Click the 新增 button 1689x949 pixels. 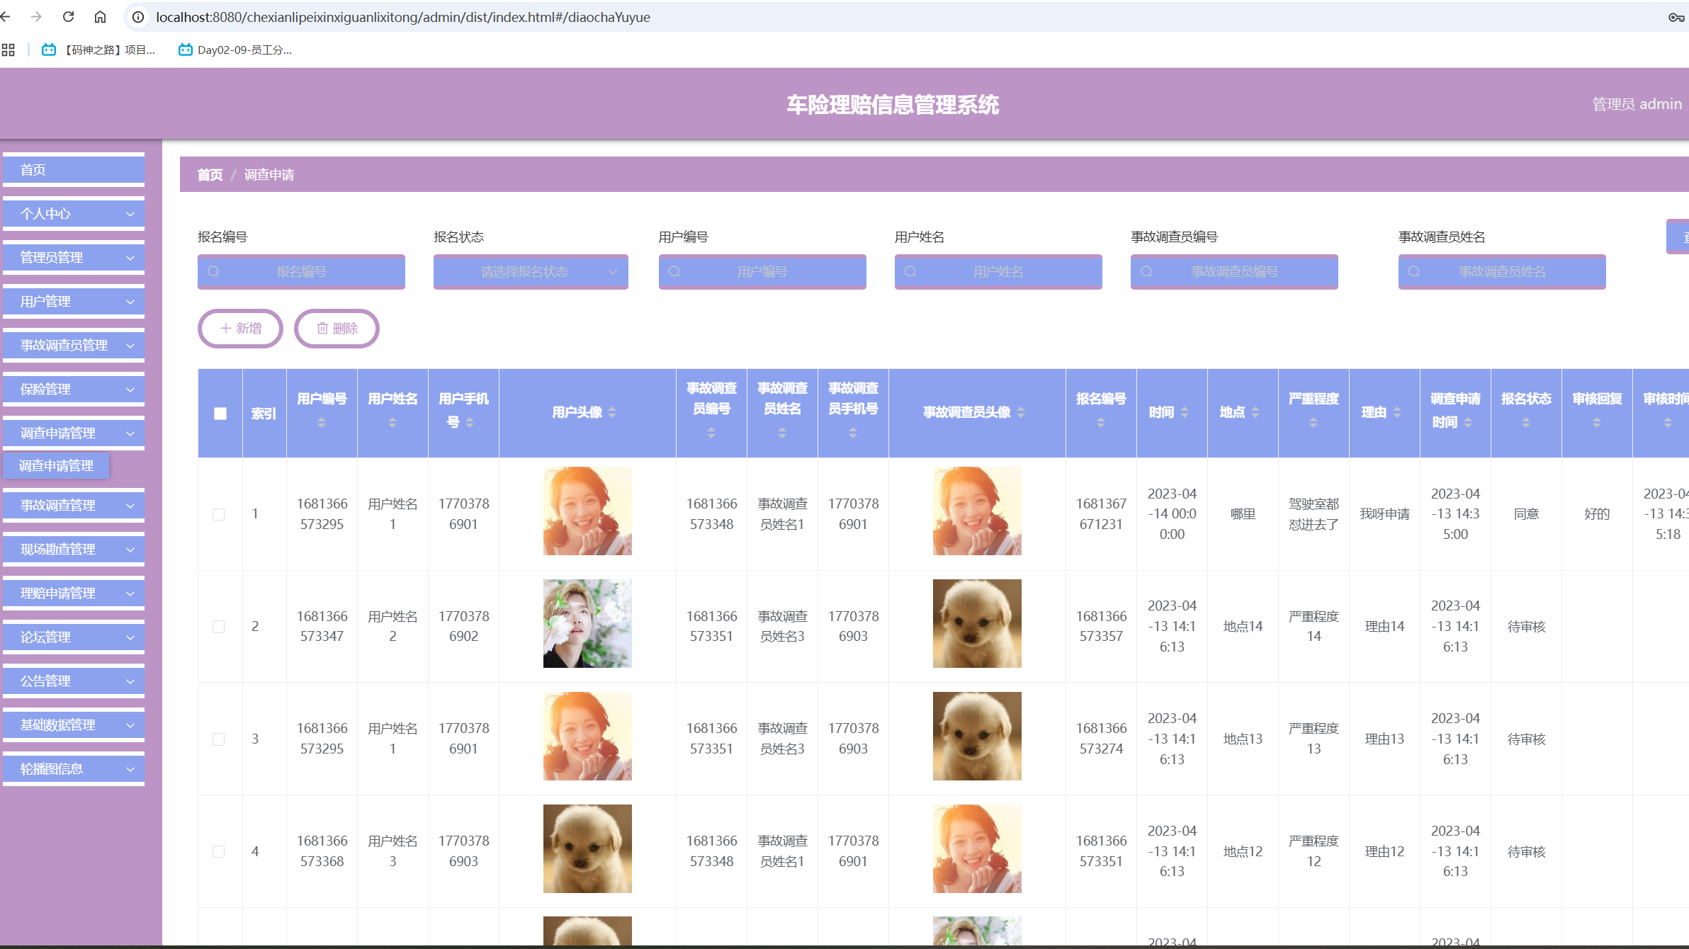(240, 328)
